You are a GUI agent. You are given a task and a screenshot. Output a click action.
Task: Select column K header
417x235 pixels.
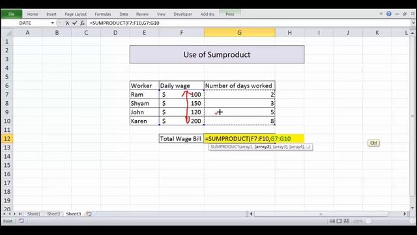coord(377,33)
